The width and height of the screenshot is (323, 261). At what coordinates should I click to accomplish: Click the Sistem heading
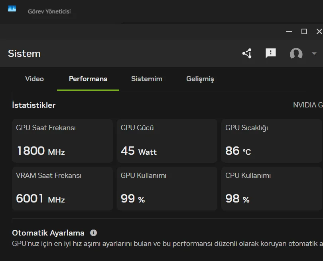[24, 54]
